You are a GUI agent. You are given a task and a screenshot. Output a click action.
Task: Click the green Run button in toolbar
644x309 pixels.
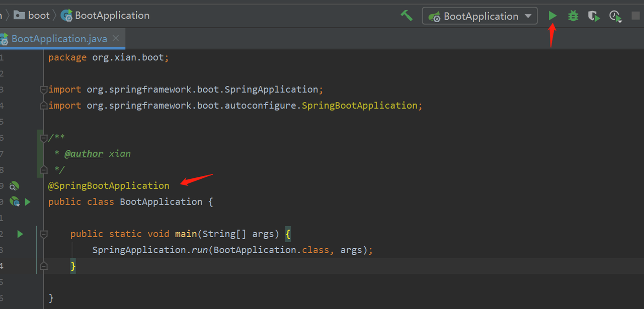[552, 16]
